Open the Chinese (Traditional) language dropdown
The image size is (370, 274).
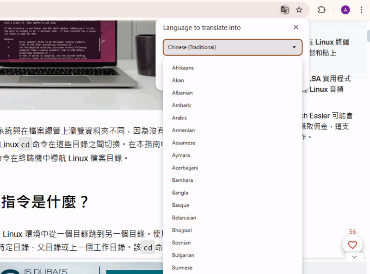pos(232,47)
